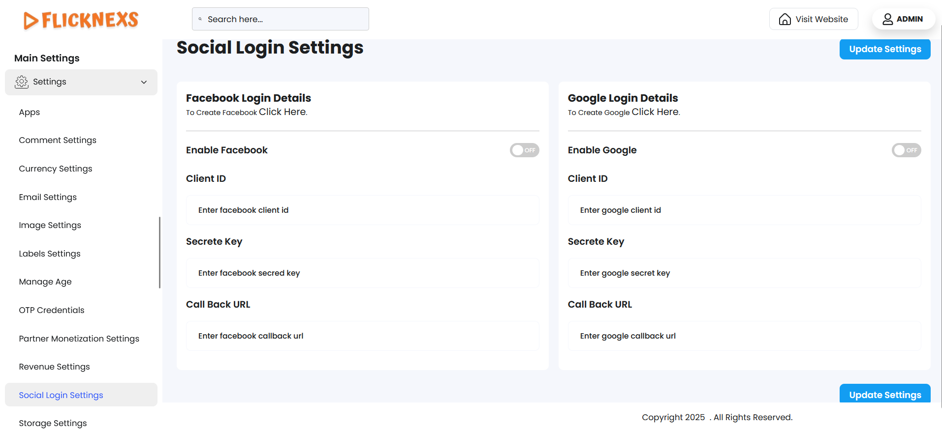This screenshot has height=429, width=942.
Task: Click the Flicknexs play logo icon
Action: tap(31, 21)
